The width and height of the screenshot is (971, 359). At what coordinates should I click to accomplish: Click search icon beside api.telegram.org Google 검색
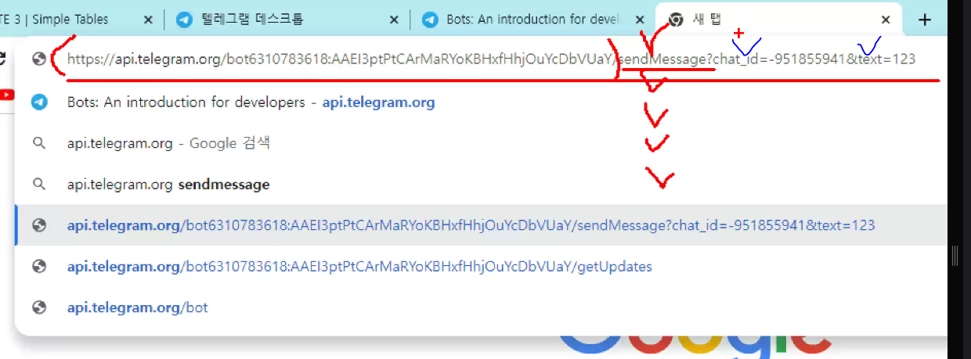(39, 143)
